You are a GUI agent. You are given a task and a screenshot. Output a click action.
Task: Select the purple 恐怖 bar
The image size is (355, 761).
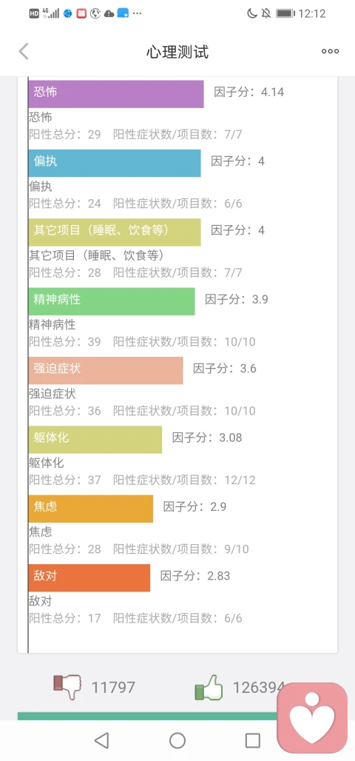[x=116, y=94]
